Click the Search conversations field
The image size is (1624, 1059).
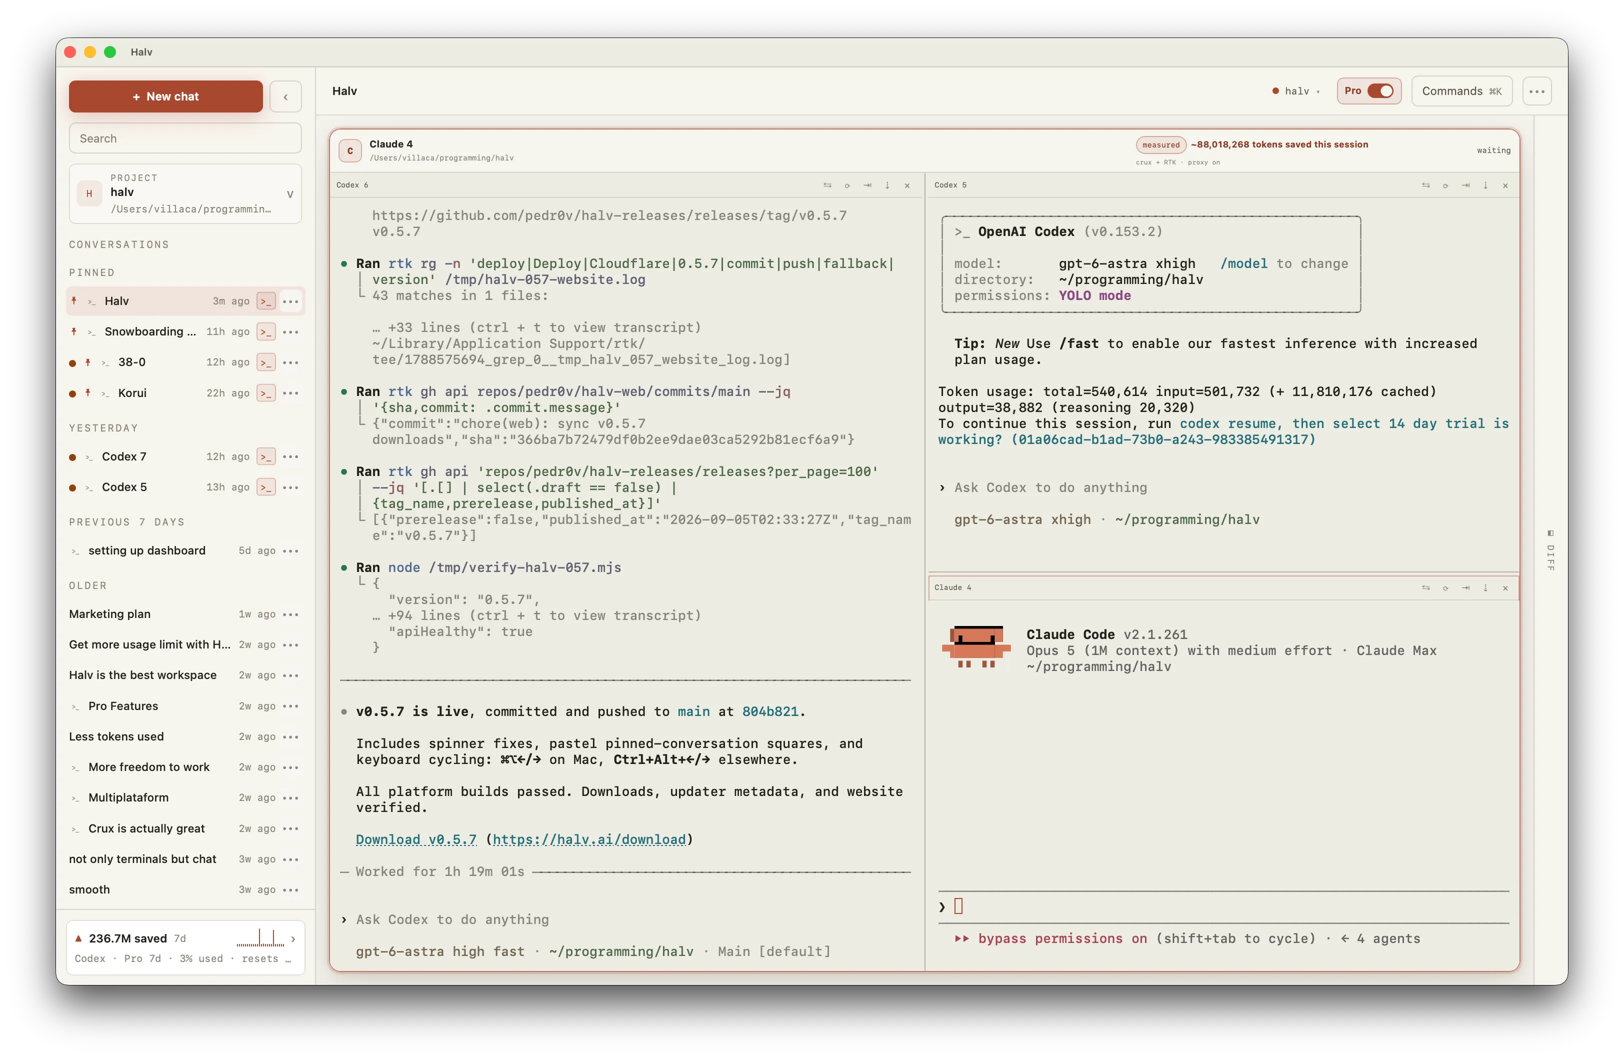click(185, 138)
